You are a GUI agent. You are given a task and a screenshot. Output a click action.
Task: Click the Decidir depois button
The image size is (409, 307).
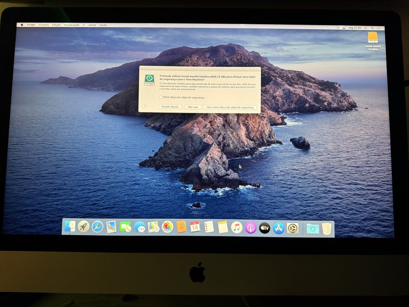coord(170,107)
